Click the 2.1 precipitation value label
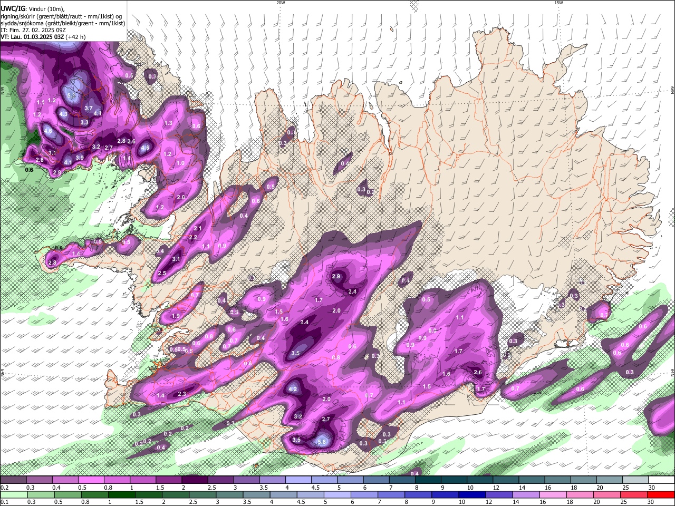The width and height of the screenshot is (675, 506). 198,228
